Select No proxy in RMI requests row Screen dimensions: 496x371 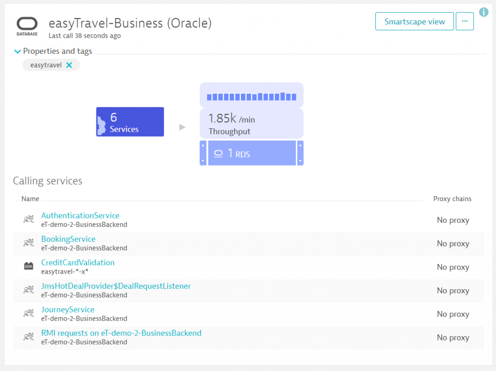pyautogui.click(x=453, y=338)
